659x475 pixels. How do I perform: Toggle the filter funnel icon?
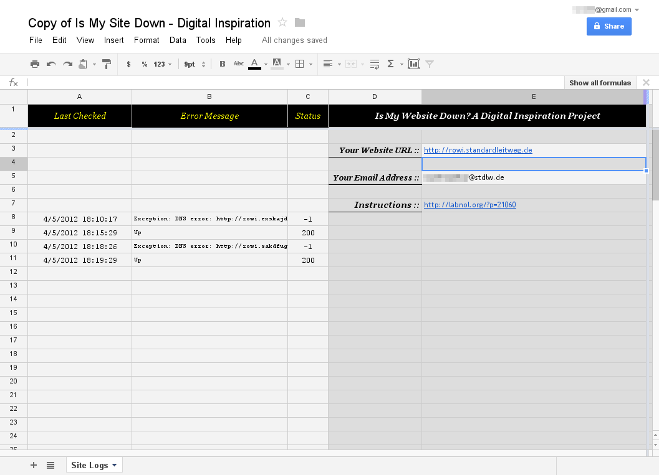click(x=429, y=64)
